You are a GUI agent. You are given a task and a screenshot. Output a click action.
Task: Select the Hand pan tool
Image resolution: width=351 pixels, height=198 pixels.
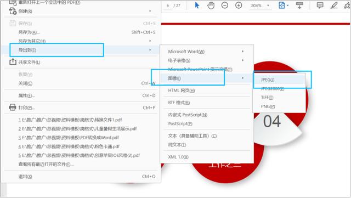211,5
